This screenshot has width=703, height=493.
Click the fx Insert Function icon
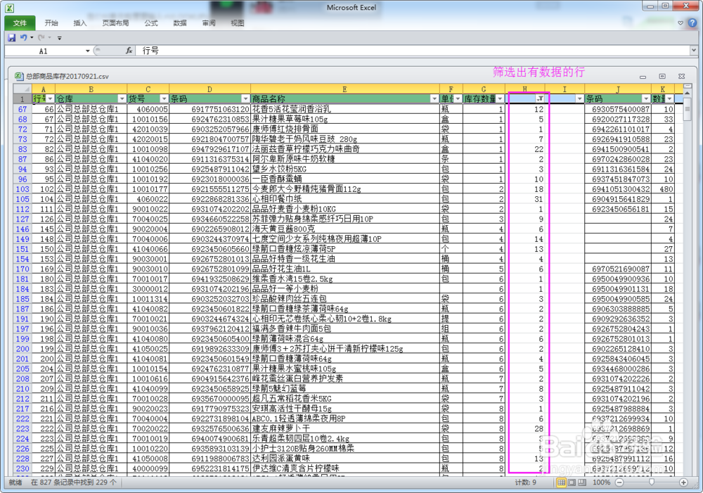point(129,51)
